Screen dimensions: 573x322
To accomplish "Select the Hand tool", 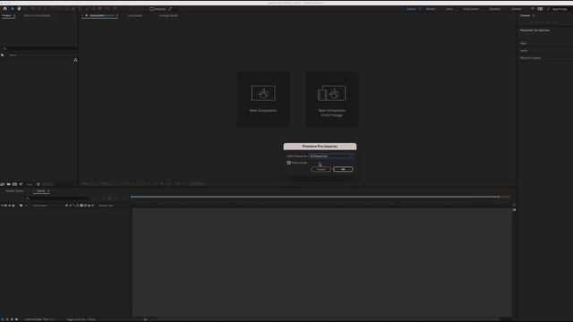I will 19,9.
